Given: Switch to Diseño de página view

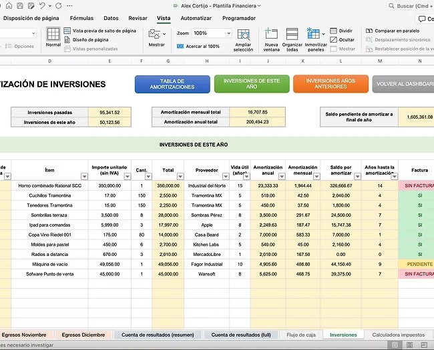Looking at the screenshot, I should tap(90, 39).
